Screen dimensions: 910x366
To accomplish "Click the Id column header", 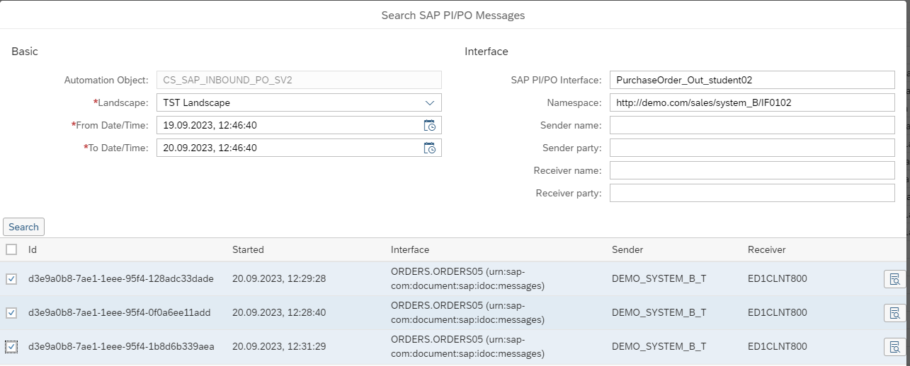I will pos(33,249).
